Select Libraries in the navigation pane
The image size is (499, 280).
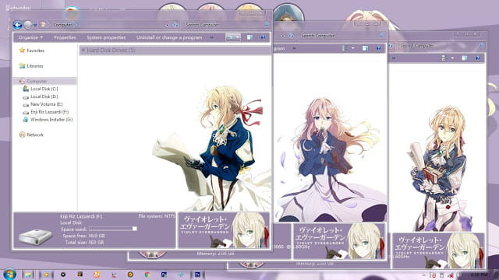coord(35,66)
